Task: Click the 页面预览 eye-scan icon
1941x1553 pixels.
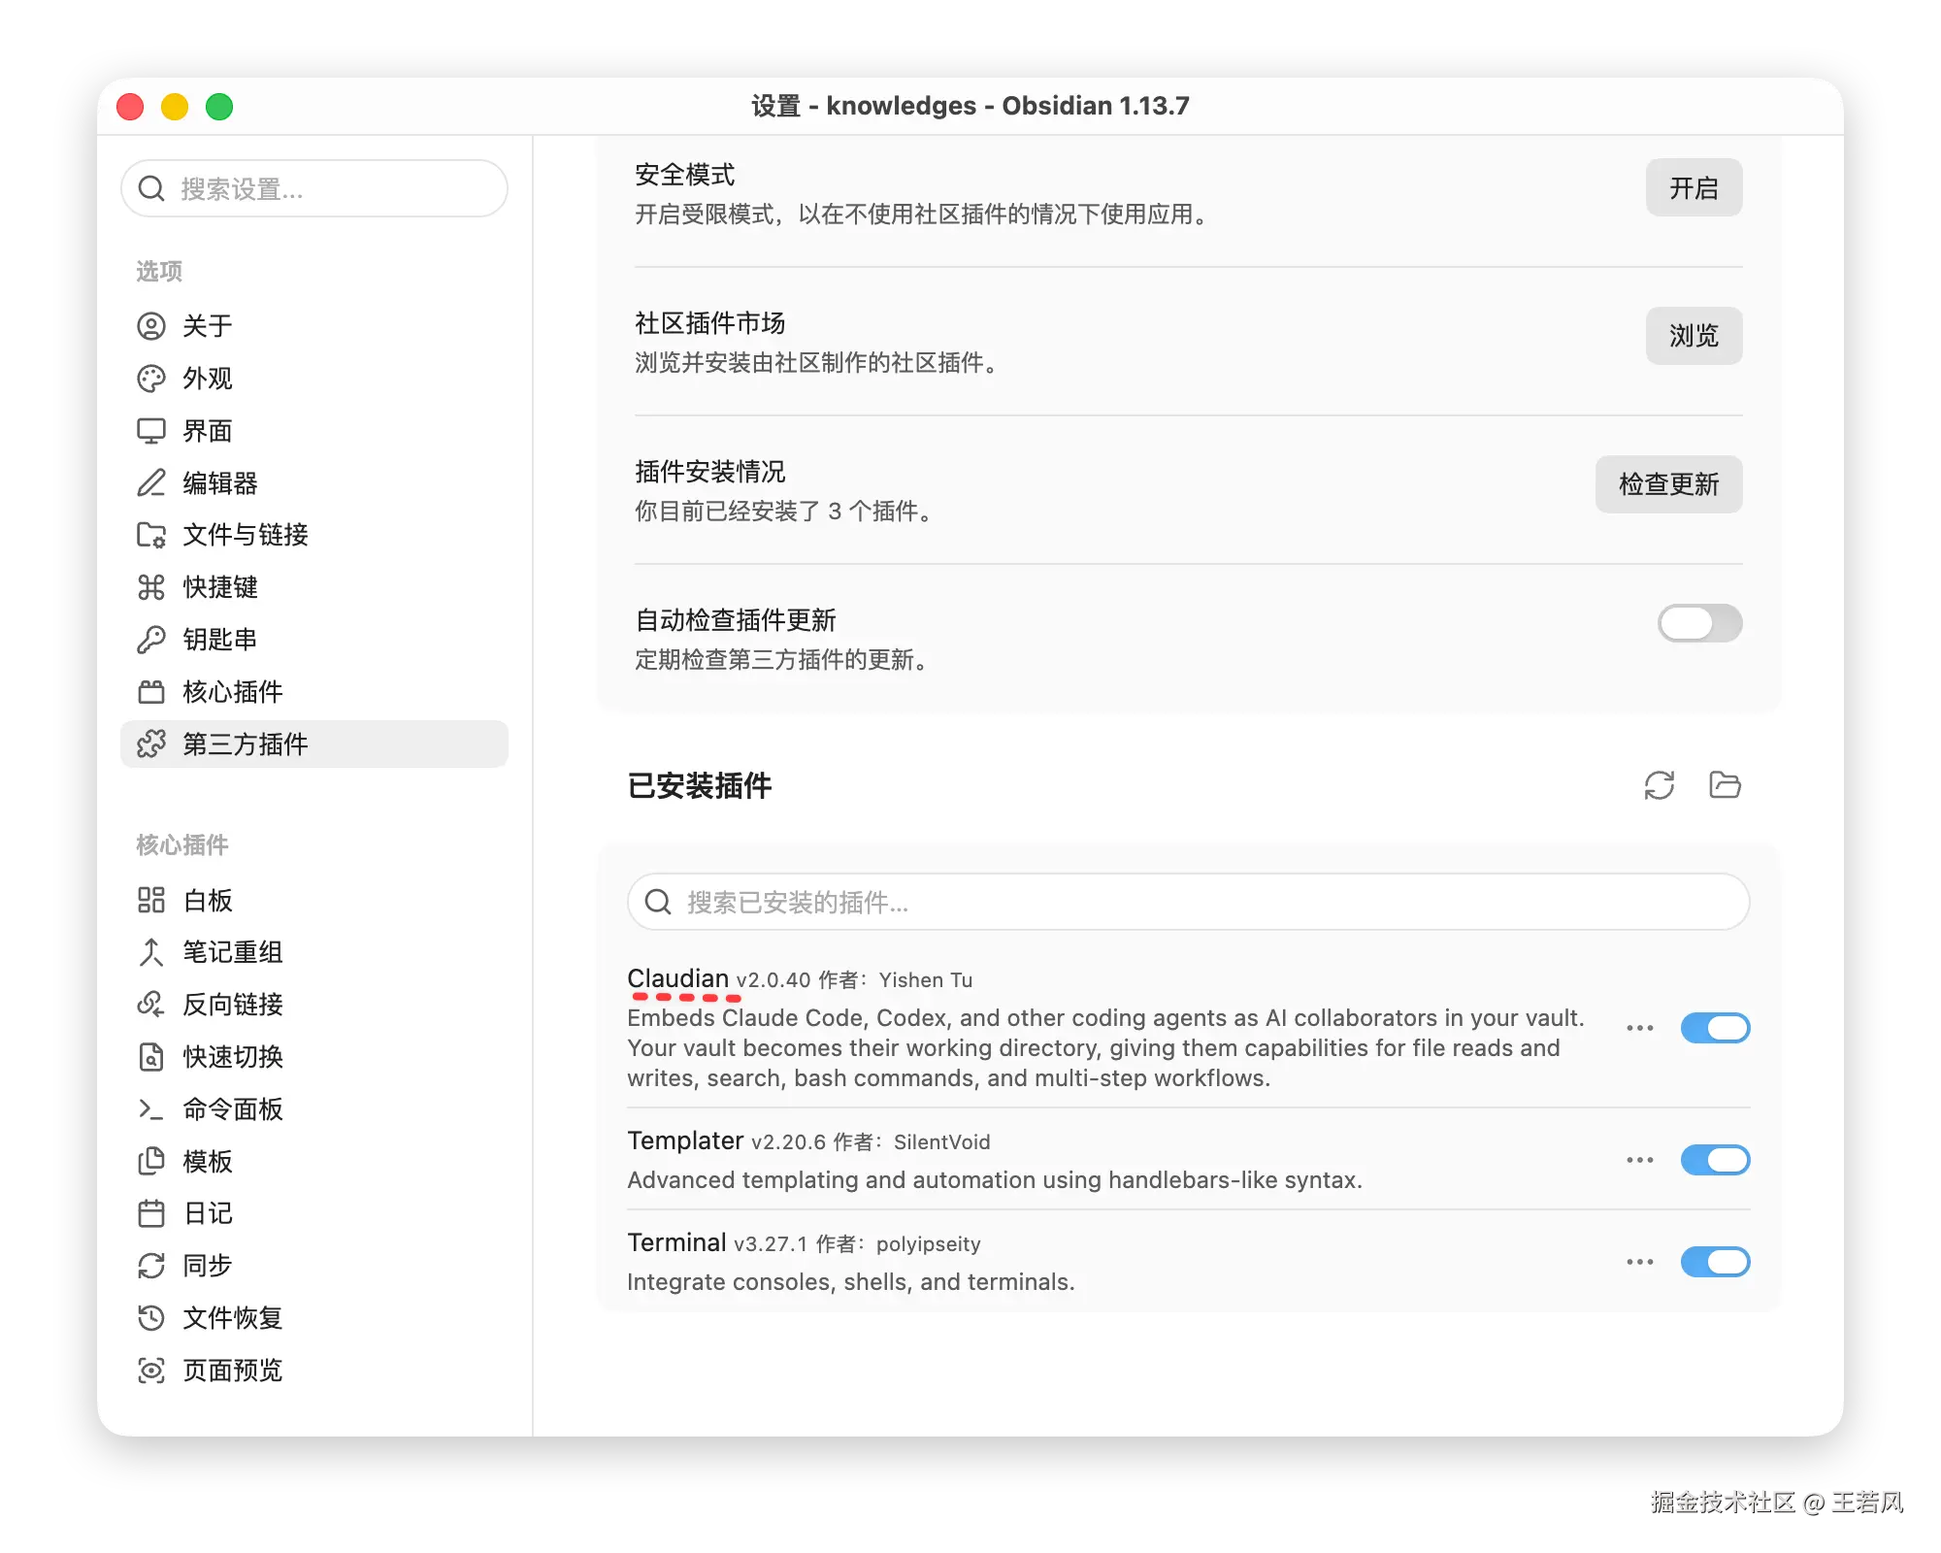Action: coord(151,1371)
